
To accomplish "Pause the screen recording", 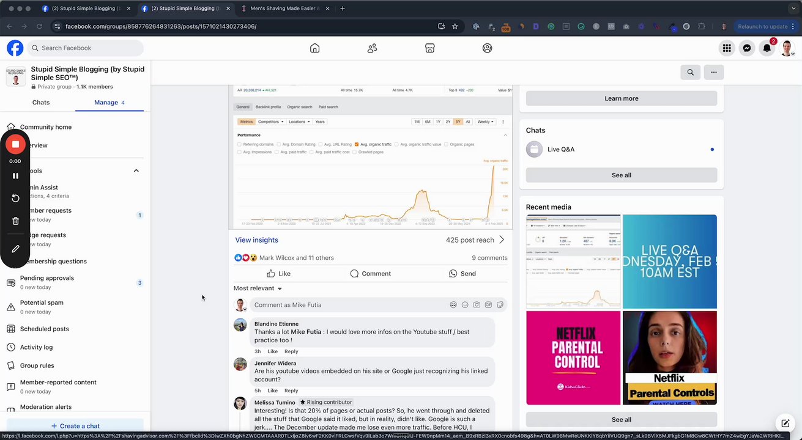I will pyautogui.click(x=15, y=175).
